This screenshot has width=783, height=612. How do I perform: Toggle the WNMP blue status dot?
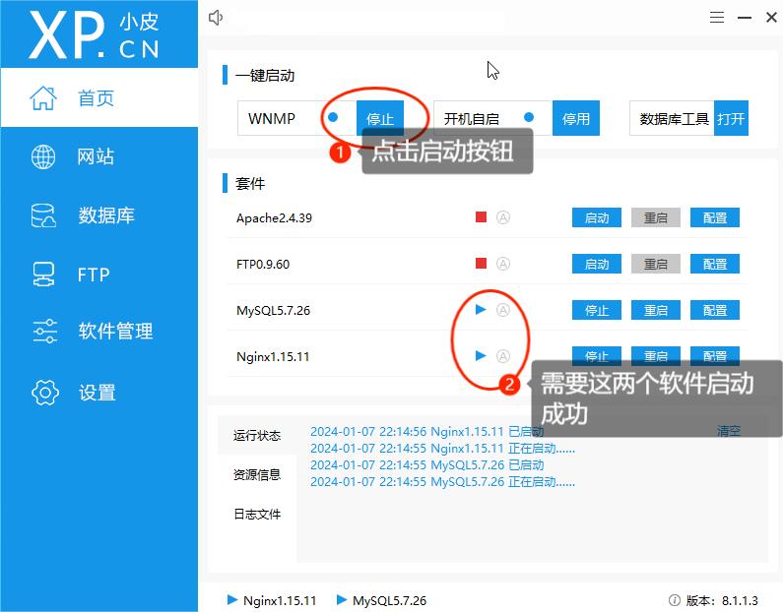[x=333, y=118]
